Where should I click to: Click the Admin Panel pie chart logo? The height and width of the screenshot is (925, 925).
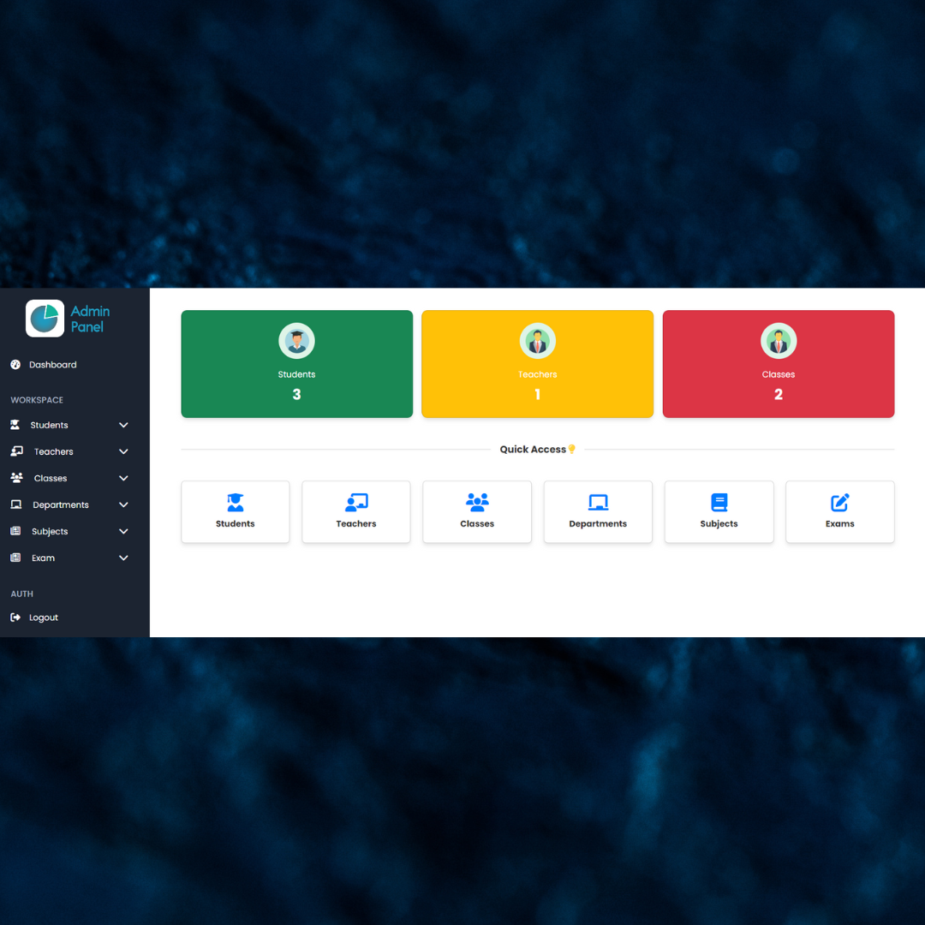45,319
